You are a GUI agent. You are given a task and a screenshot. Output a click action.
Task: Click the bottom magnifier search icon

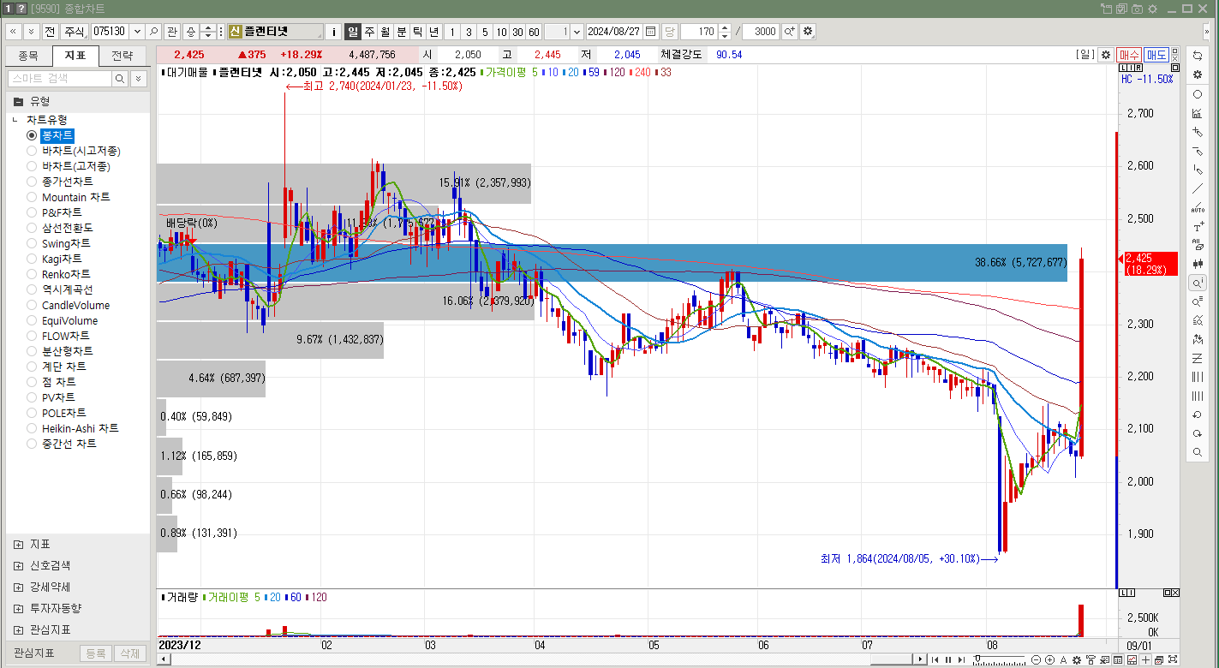[1198, 452]
